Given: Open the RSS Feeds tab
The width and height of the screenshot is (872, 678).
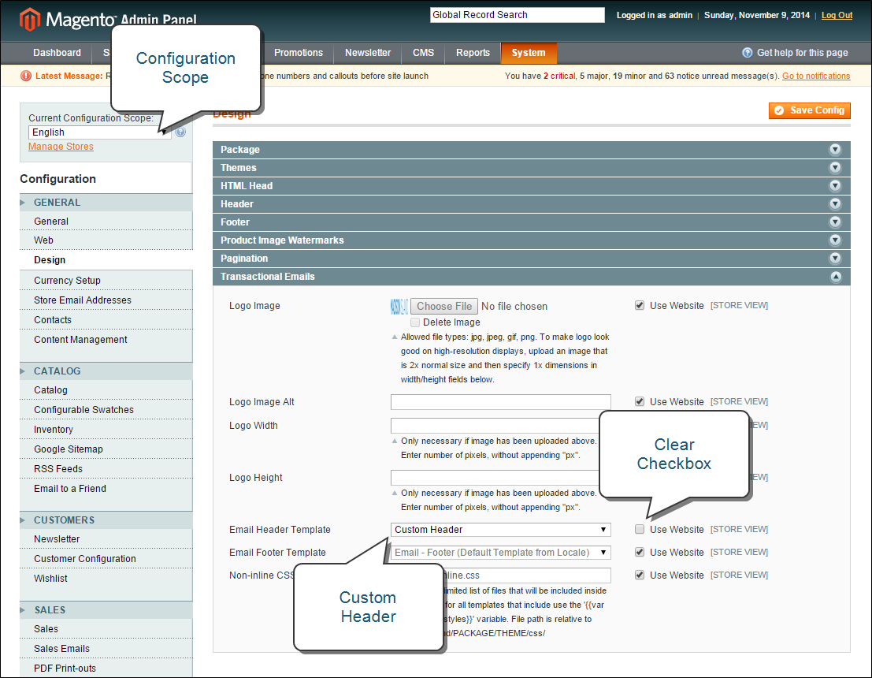Looking at the screenshot, I should point(106,469).
